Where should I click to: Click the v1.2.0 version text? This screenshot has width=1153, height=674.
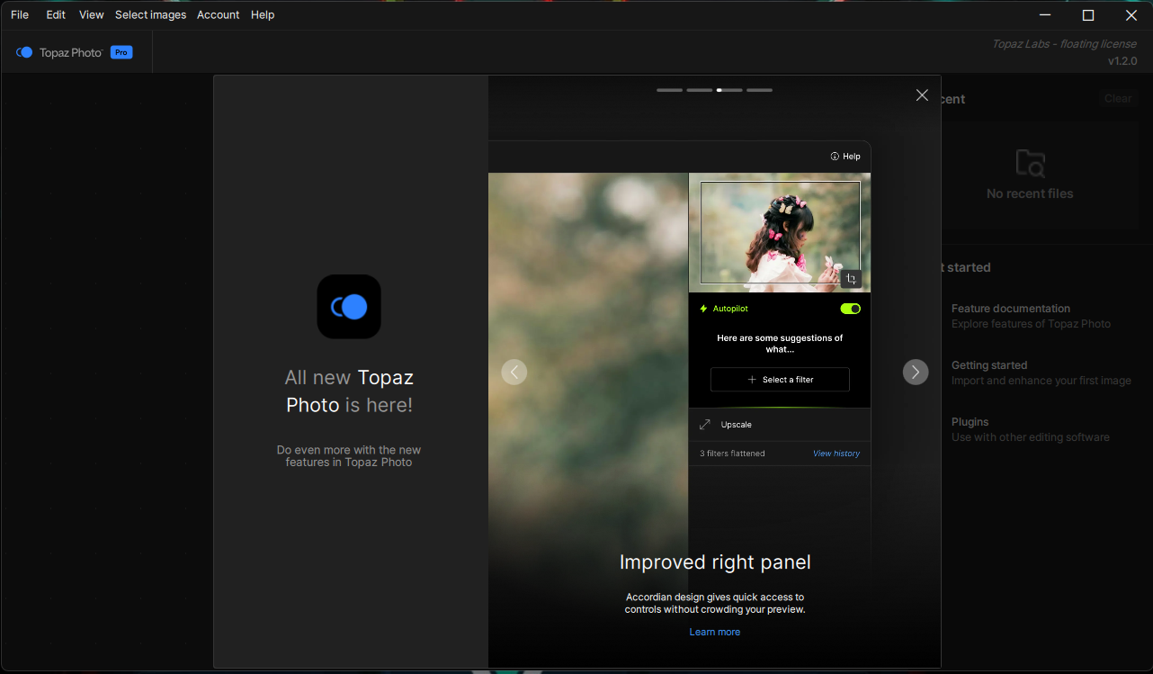pyautogui.click(x=1122, y=61)
